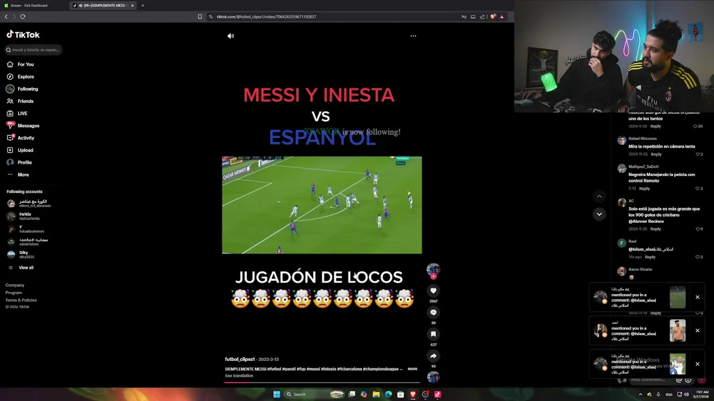Image resolution: width=714 pixels, height=401 pixels.
Task: Focus the TikTok search field
Action: (33, 50)
